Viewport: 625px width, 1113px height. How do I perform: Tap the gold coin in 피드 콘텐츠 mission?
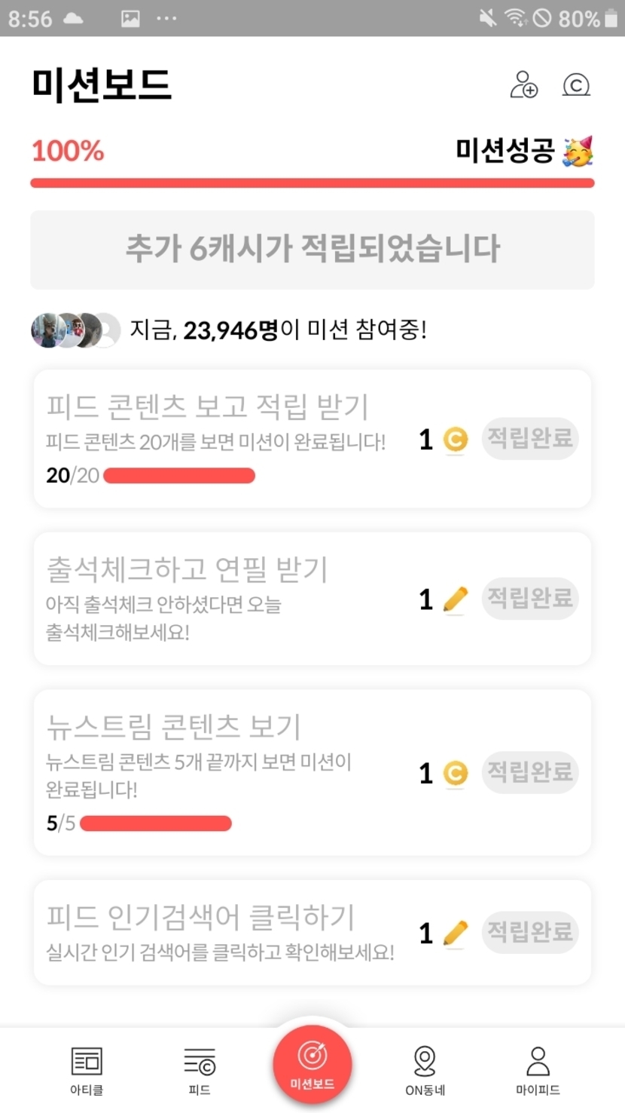tap(455, 439)
